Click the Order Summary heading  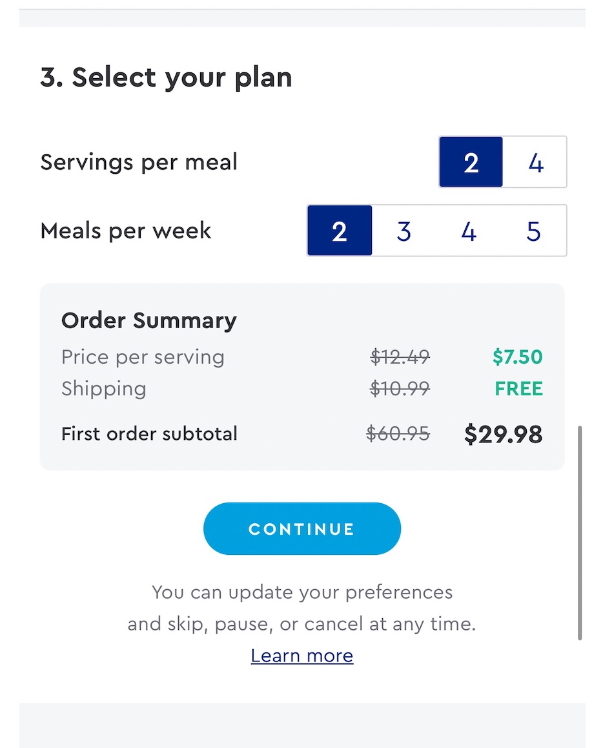point(148,320)
